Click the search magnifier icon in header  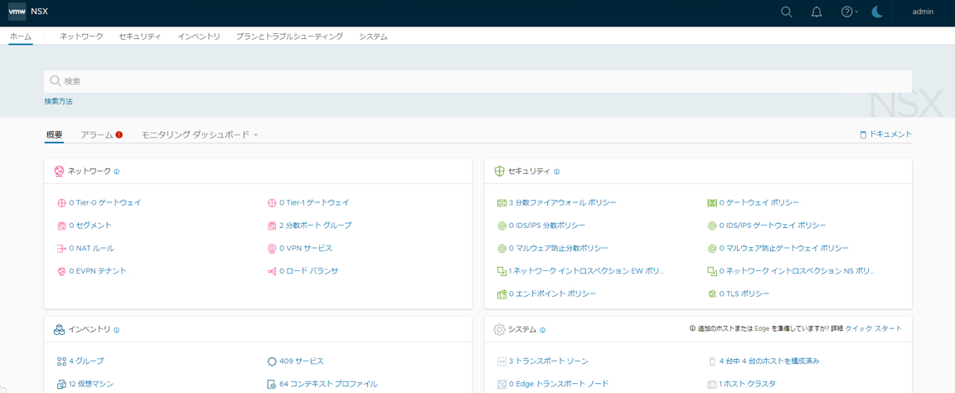[x=787, y=12]
